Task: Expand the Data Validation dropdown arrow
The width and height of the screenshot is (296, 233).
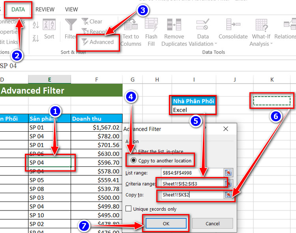Action: coord(216,44)
